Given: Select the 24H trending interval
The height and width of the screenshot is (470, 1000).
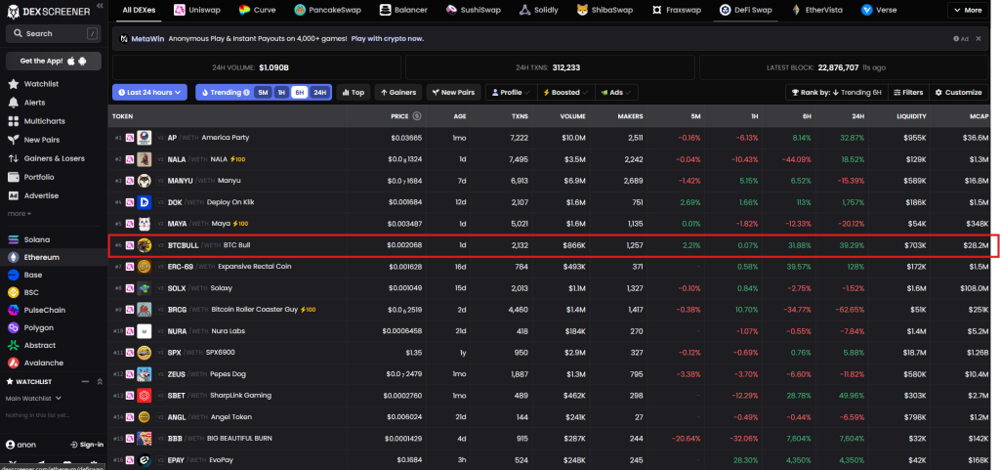Looking at the screenshot, I should click(319, 93).
